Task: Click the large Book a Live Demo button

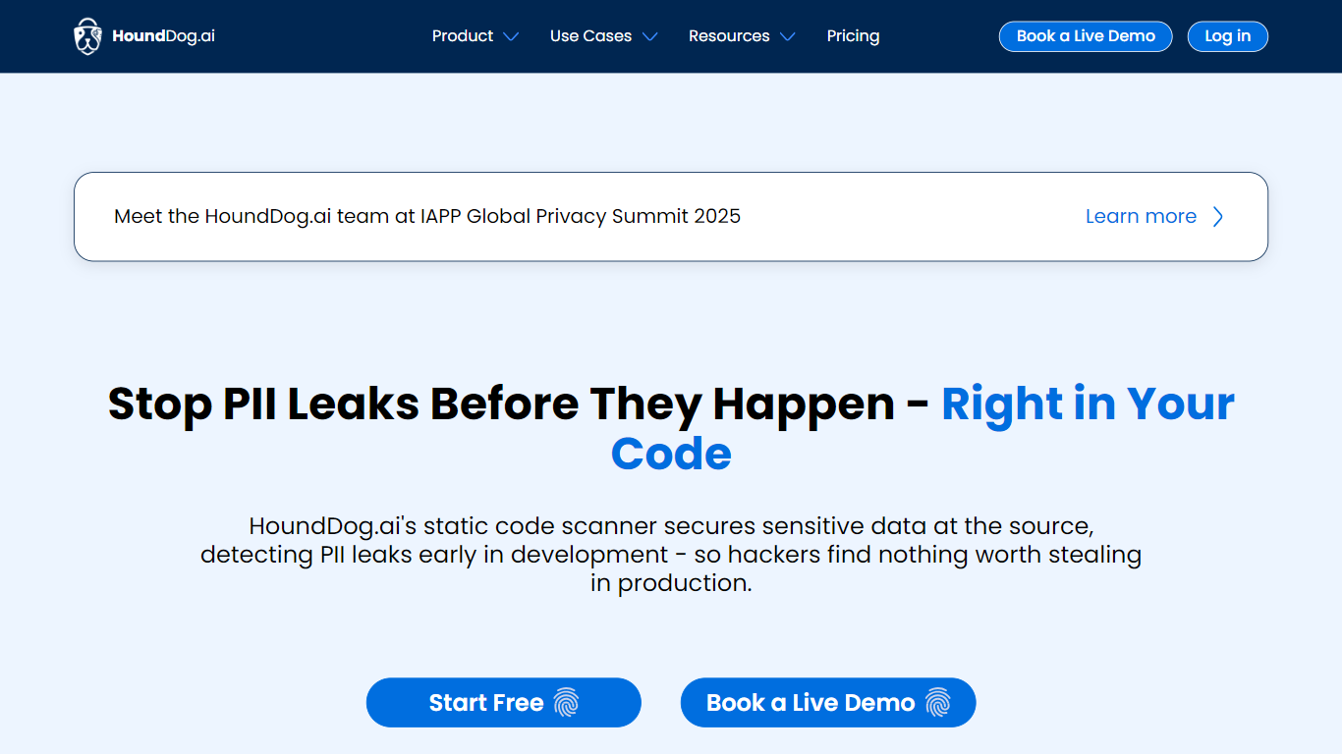Action: (x=828, y=703)
